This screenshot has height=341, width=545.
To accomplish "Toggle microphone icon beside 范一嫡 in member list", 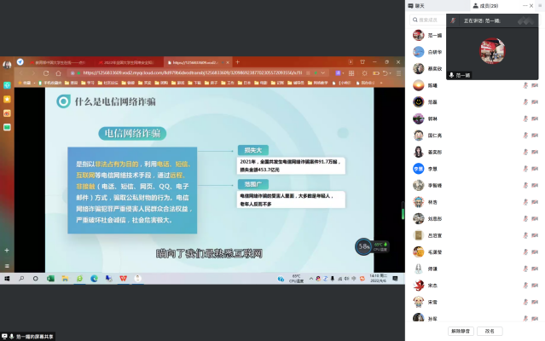I will pyautogui.click(x=525, y=35).
